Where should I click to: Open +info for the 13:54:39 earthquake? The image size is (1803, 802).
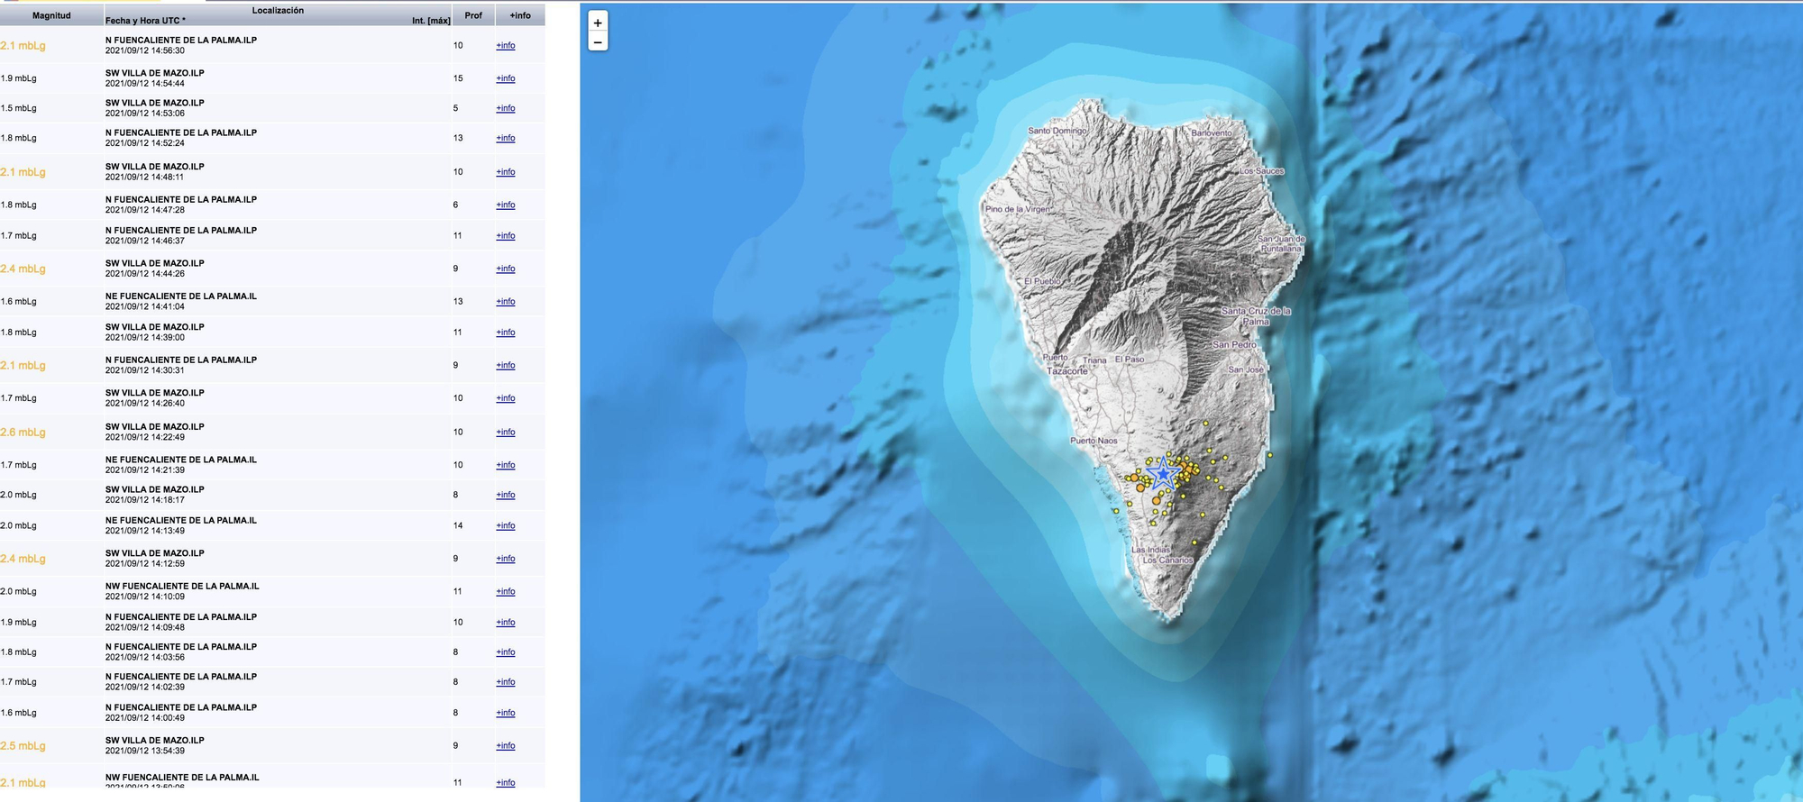506,745
